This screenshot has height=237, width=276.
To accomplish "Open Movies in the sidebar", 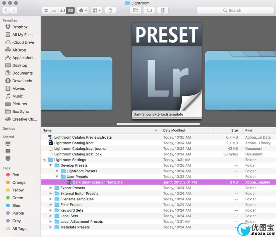I will [x=19, y=88].
